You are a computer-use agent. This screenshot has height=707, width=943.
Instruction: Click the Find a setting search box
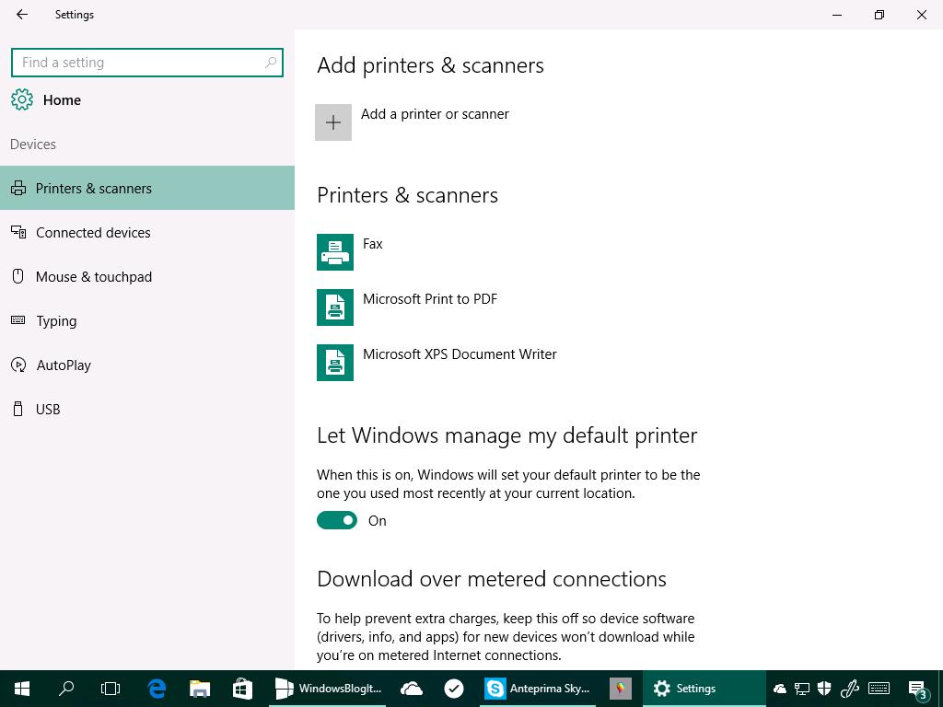(147, 63)
